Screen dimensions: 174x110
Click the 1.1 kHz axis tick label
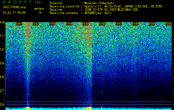[x=2, y=36]
